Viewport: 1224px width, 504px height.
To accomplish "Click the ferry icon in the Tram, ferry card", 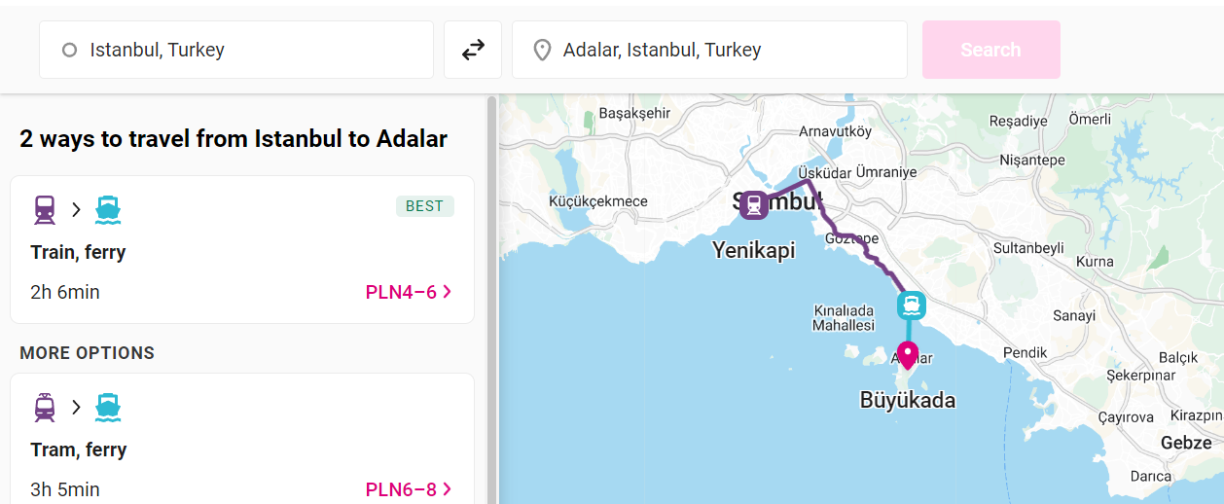I will (x=107, y=407).
